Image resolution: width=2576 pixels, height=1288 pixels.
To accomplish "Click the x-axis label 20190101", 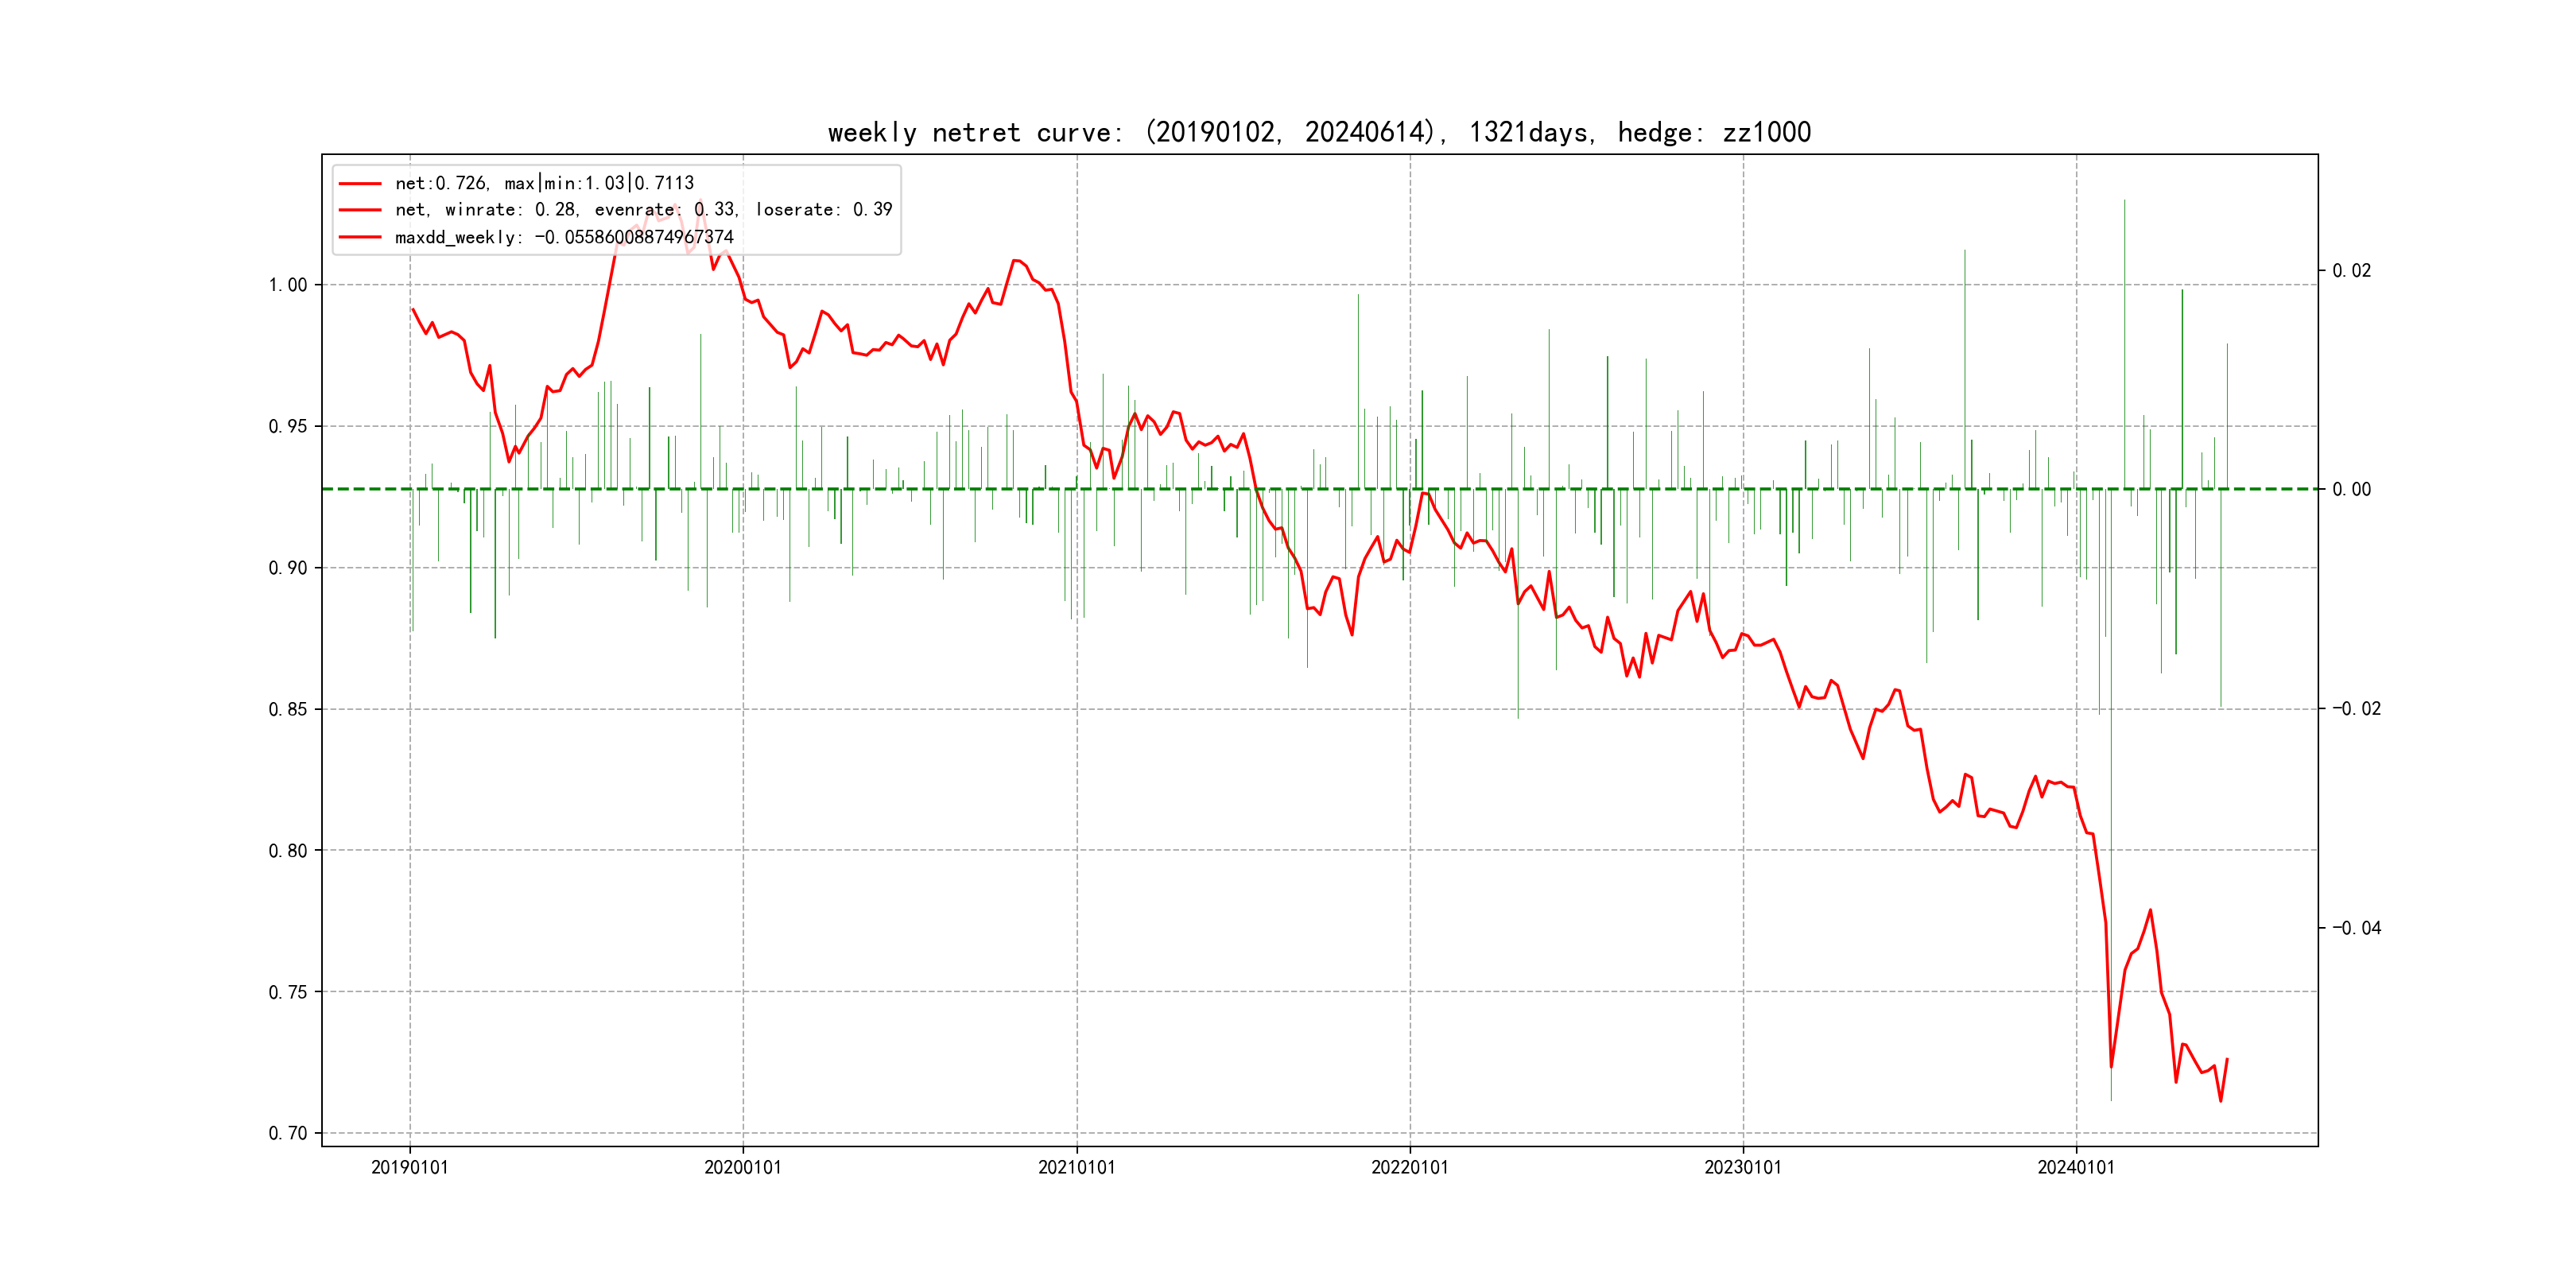I will click(x=409, y=1167).
